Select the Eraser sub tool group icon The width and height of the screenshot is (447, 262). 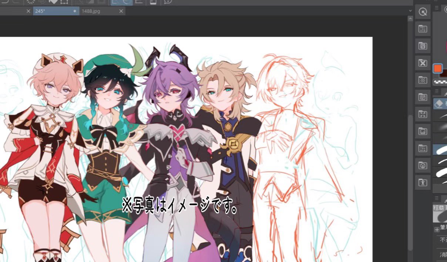point(439,103)
